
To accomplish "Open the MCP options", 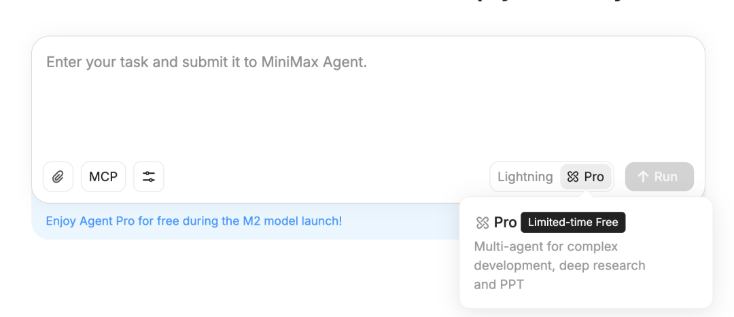I will click(103, 177).
